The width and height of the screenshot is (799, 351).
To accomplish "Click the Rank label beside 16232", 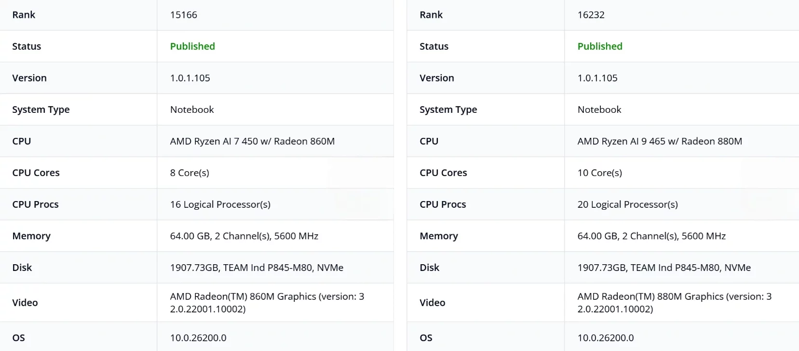I will 431,15.
